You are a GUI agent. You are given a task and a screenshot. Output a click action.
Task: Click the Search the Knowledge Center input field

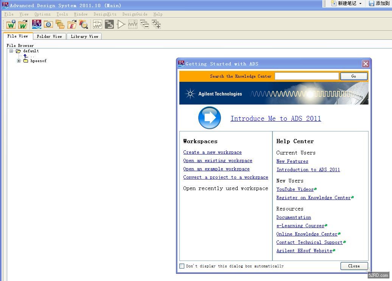coord(307,76)
